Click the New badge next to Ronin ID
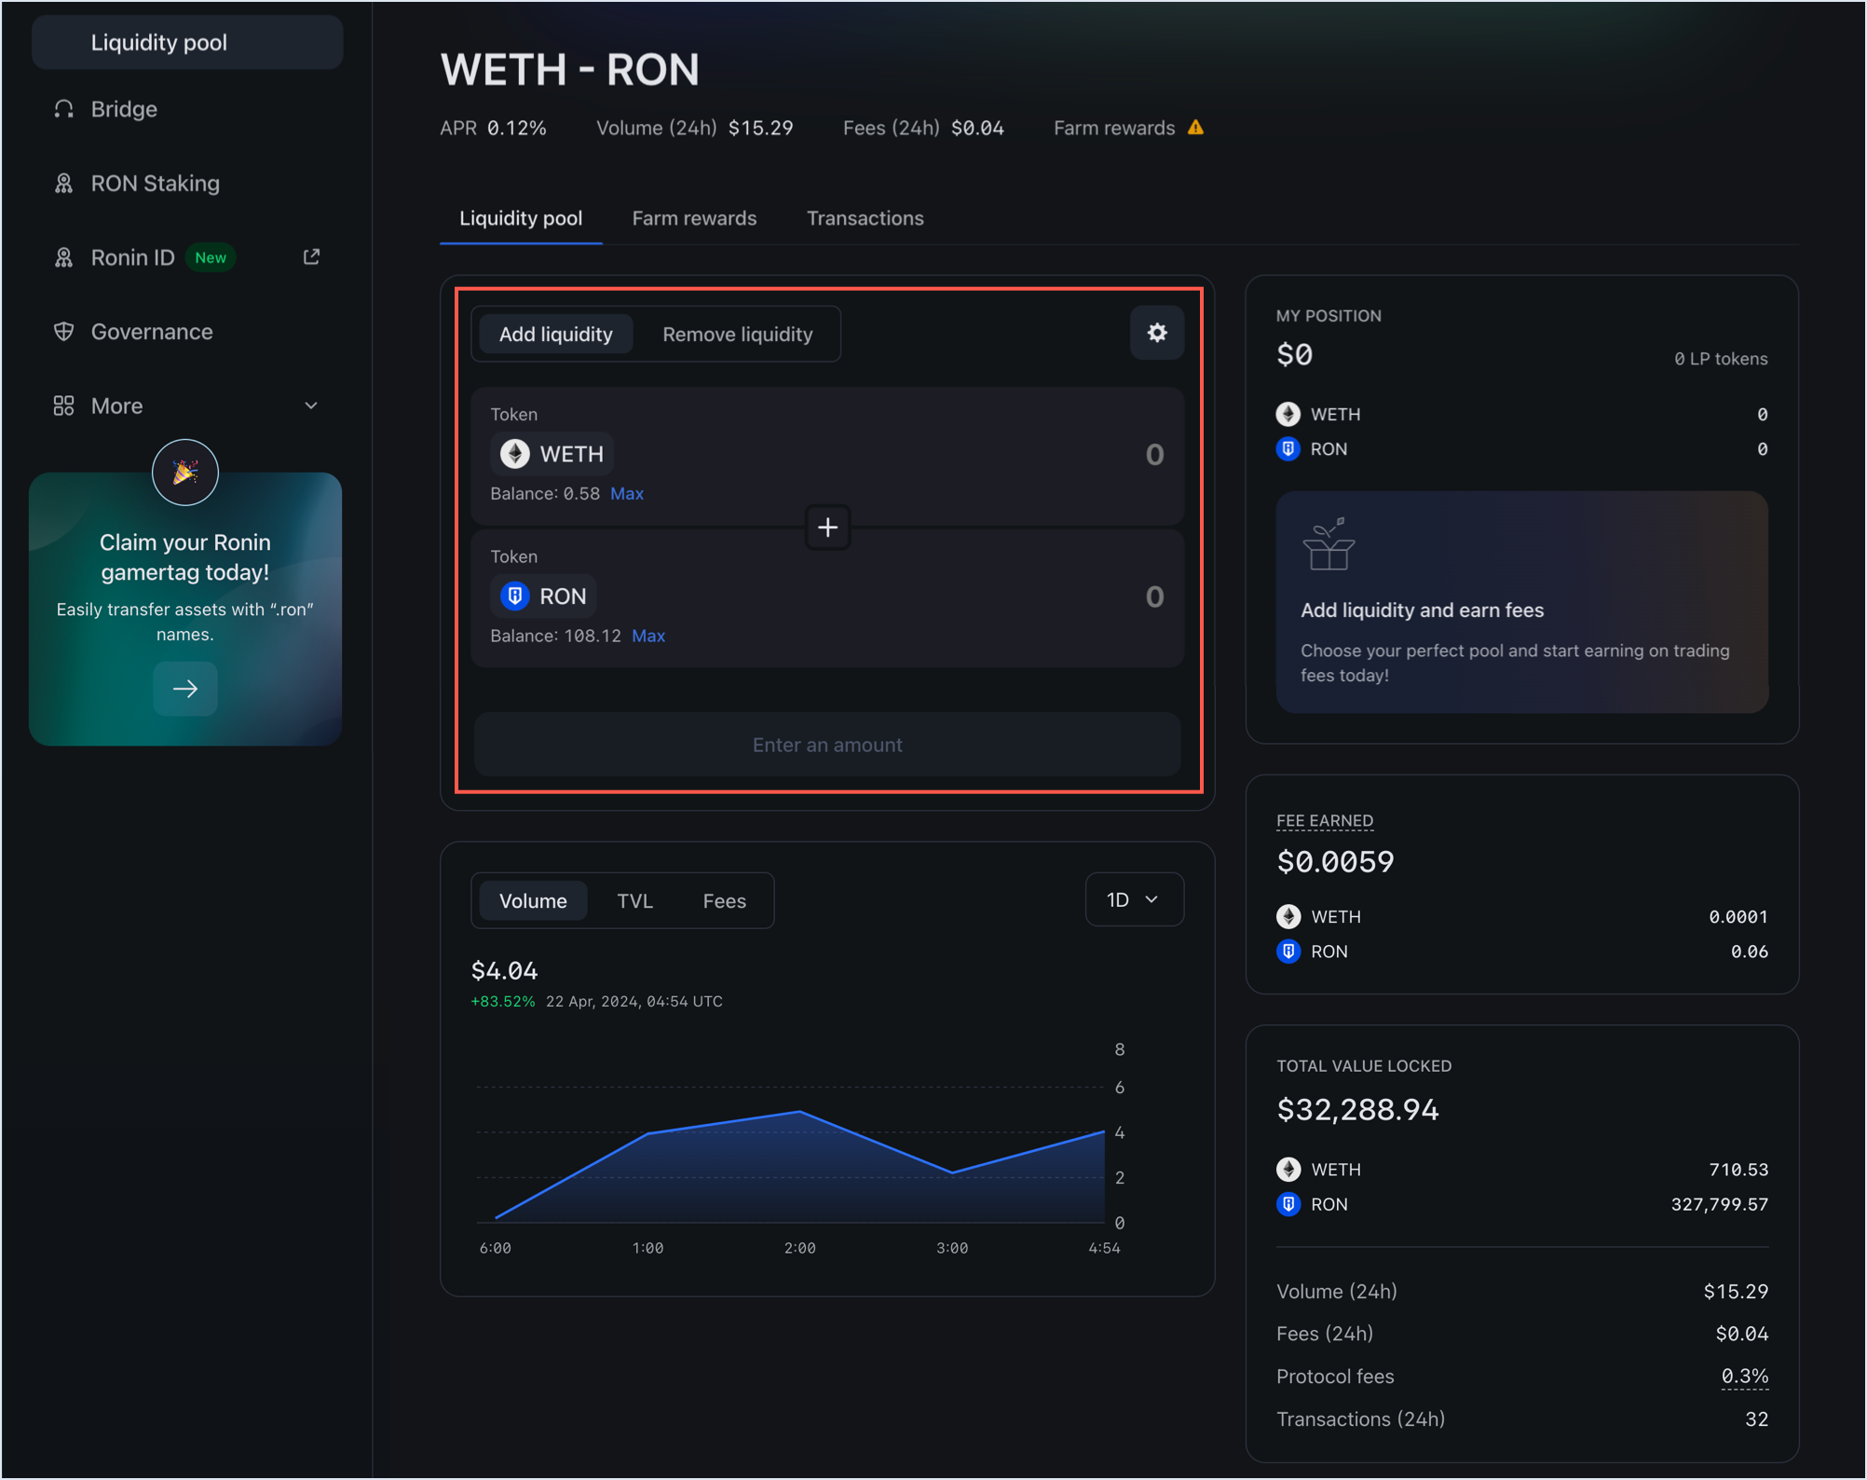This screenshot has height=1480, width=1867. tap(211, 258)
